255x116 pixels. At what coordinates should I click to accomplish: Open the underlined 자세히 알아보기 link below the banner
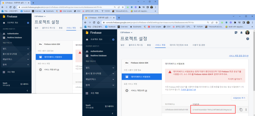coord(188,90)
